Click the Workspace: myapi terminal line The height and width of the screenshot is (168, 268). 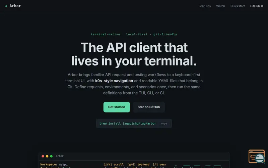point(54,164)
